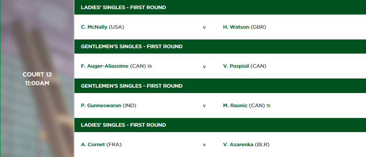Open A. Cornet player link
The image size is (366, 157).
(x=93, y=145)
